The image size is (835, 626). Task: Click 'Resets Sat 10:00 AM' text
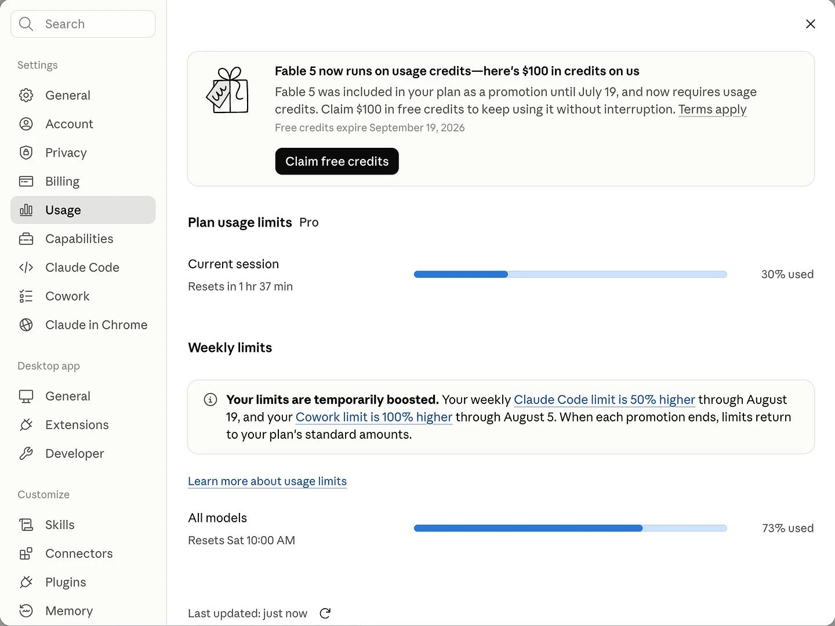click(x=241, y=540)
